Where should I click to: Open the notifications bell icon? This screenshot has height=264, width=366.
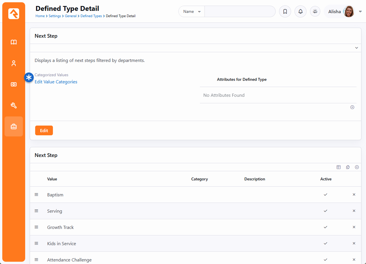(x=300, y=12)
